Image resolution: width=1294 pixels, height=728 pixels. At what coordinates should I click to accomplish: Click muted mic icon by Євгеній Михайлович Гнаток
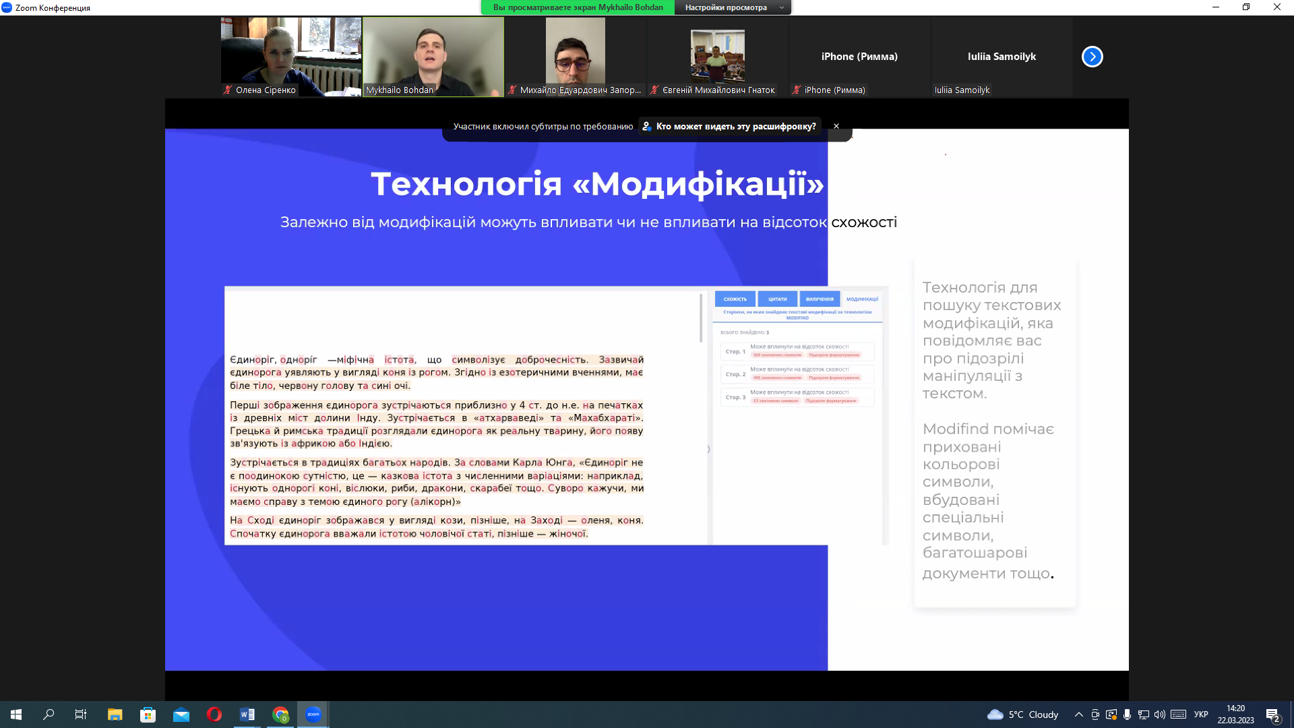(x=654, y=90)
